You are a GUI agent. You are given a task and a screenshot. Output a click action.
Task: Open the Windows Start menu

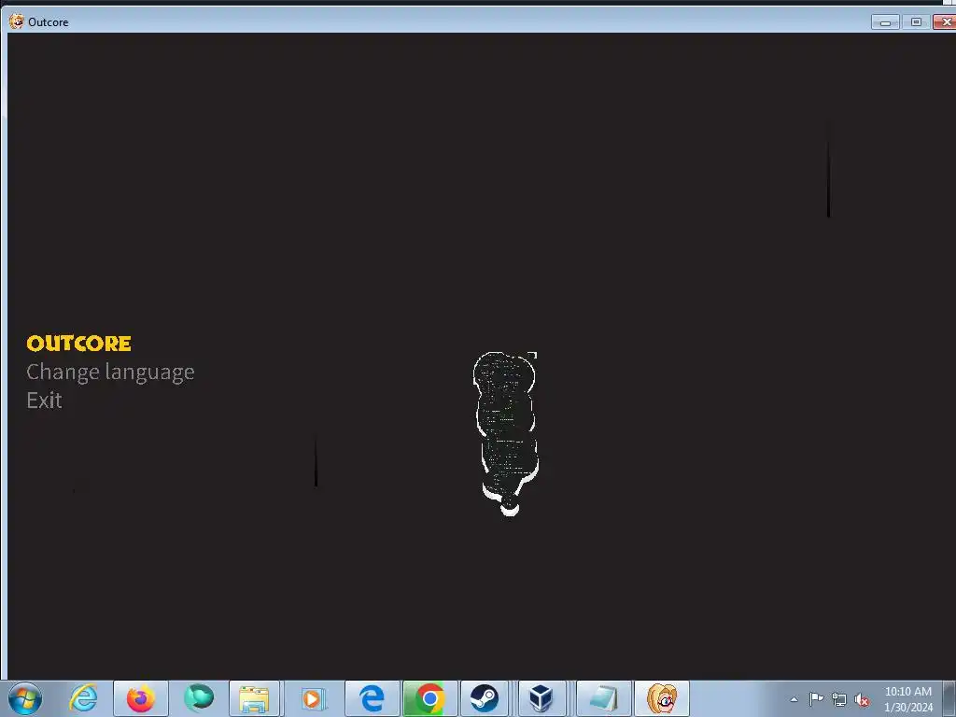click(25, 698)
